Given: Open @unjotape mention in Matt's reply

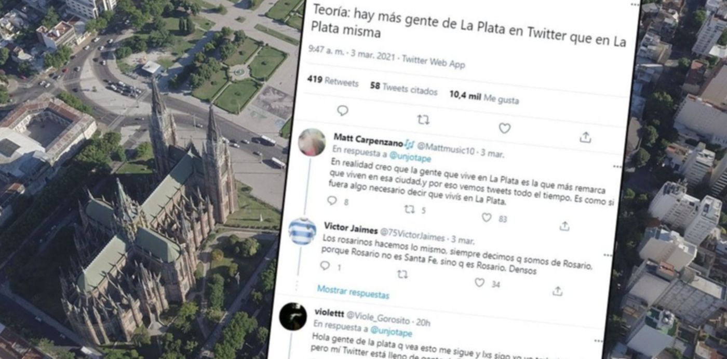Looking at the screenshot, I should point(410,154).
